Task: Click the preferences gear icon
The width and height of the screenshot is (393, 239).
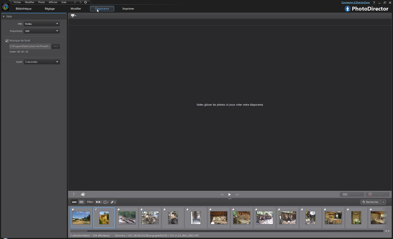Action: point(85,2)
